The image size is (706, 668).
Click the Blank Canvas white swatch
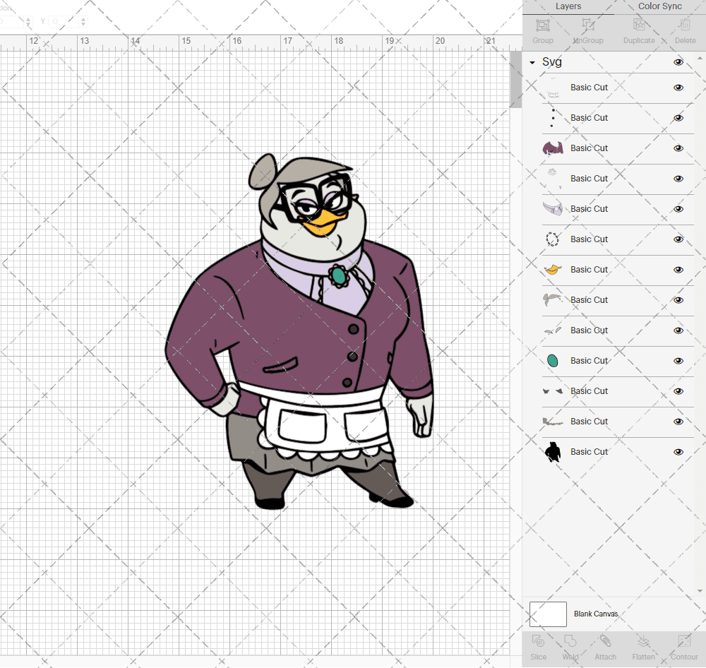pyautogui.click(x=548, y=614)
